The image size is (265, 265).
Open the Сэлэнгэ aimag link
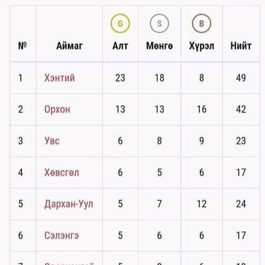tap(62, 236)
